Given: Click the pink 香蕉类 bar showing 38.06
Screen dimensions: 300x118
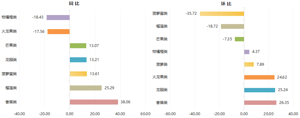Looking at the screenshot, I should (x=94, y=102).
